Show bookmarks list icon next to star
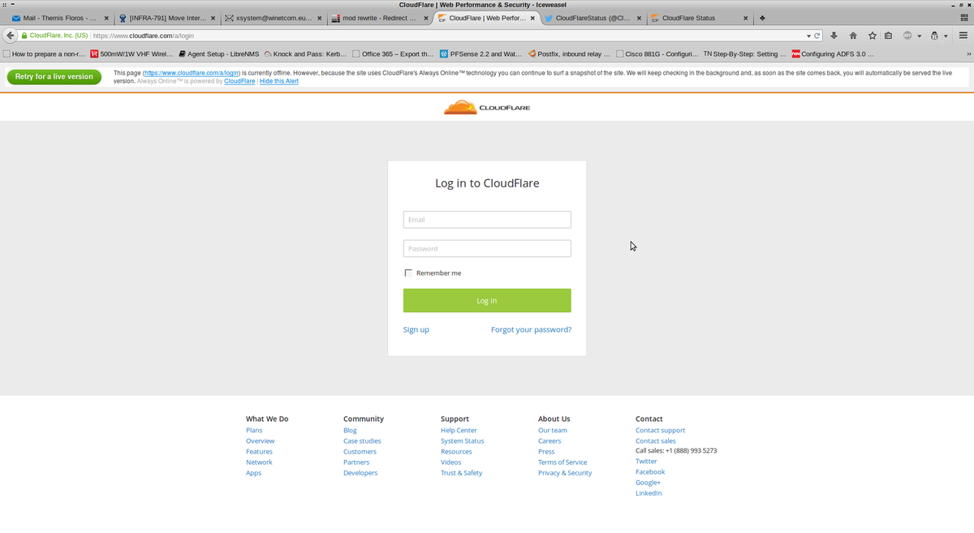Viewport: 974px width, 533px height. [x=888, y=36]
